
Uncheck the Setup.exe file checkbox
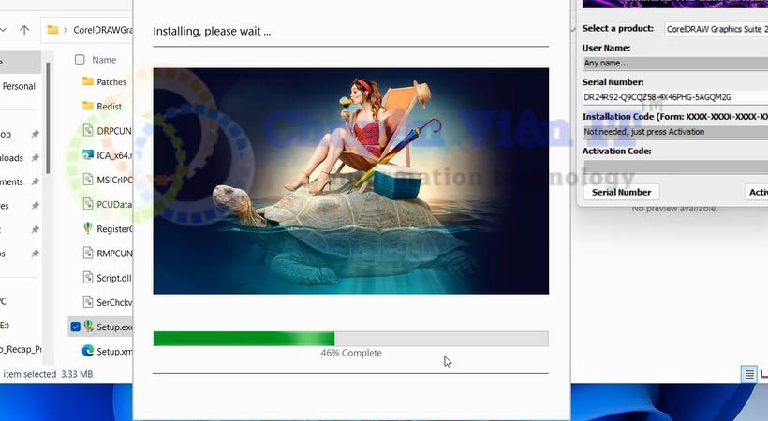(75, 327)
